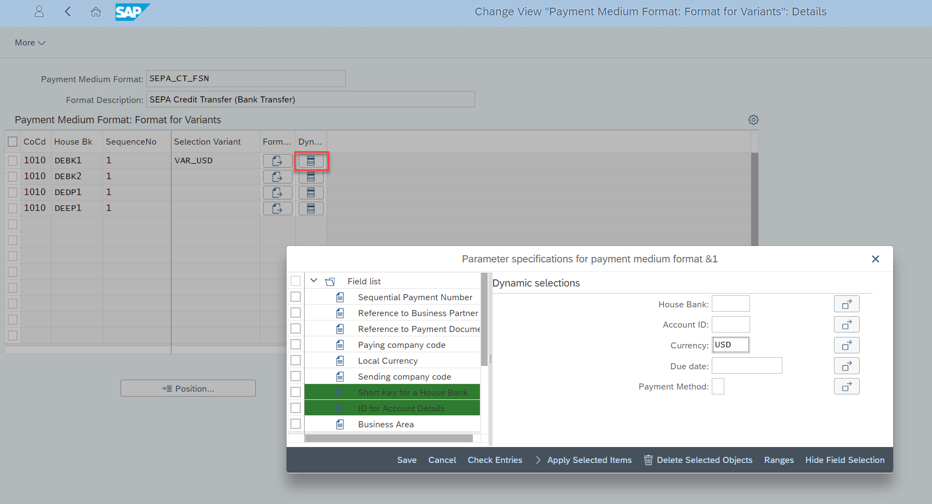Screen dimensions: 932x504
Task: Open multiple selection for Payment Method
Action: [x=847, y=387]
